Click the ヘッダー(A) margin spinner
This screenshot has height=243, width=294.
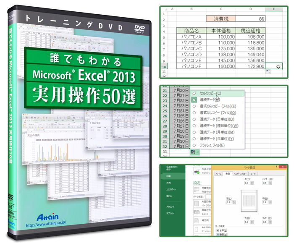(270, 183)
